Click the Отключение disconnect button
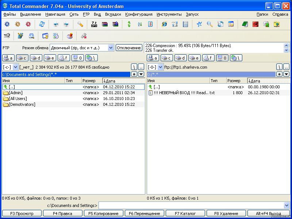The height and width of the screenshot is (219, 292). click(x=129, y=48)
